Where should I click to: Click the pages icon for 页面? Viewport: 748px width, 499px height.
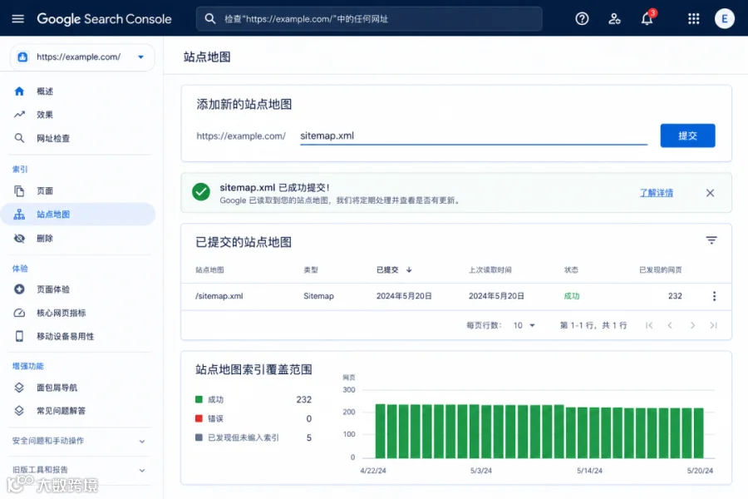click(19, 191)
